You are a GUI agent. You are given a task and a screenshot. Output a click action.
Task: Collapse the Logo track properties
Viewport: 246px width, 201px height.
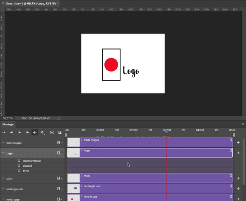tap(3, 153)
